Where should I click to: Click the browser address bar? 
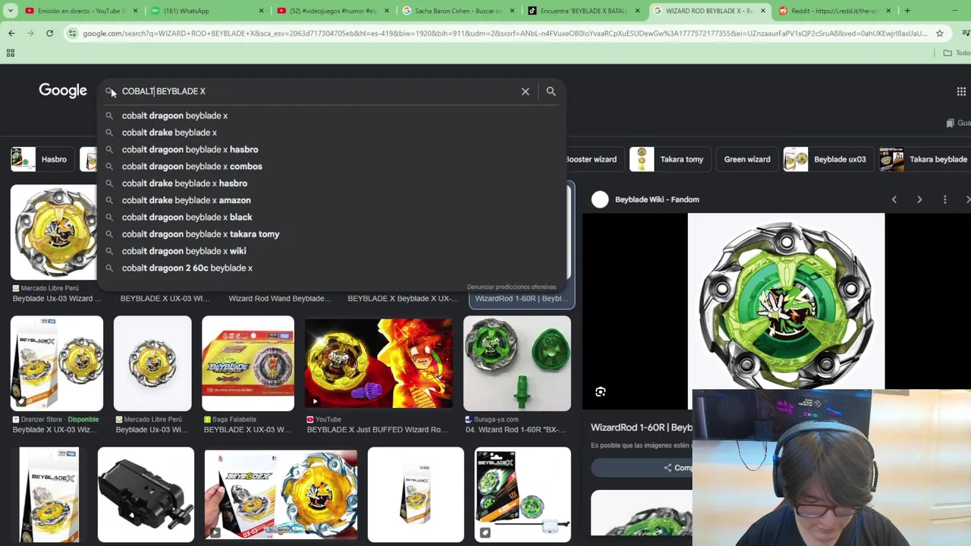coord(504,33)
